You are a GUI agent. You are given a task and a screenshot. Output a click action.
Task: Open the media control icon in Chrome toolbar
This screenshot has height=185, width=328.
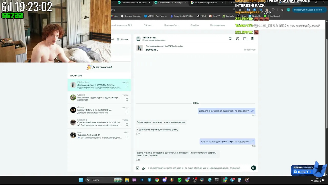coord(282,10)
